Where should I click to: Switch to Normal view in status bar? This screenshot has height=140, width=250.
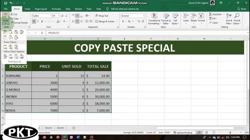click(199, 133)
